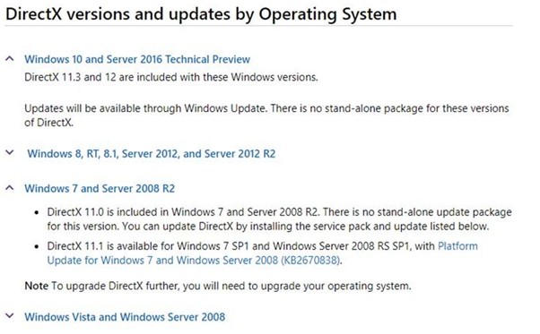Open Windows Vista and Windows Server 2008 heading
Image resolution: width=540 pixels, height=334 pixels.
click(125, 317)
